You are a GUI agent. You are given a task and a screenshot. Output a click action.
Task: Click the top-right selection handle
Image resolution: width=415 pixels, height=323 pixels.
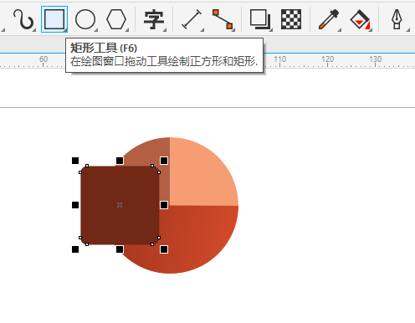pos(164,161)
